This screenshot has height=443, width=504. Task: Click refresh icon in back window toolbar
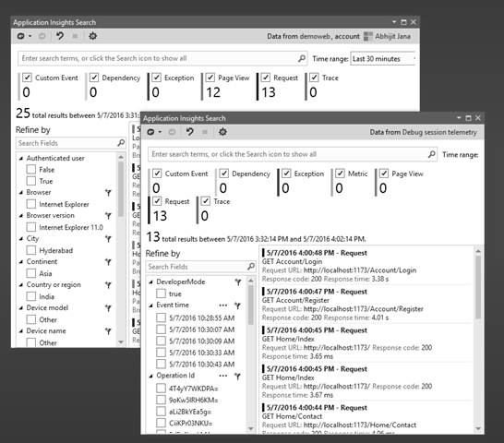21,36
